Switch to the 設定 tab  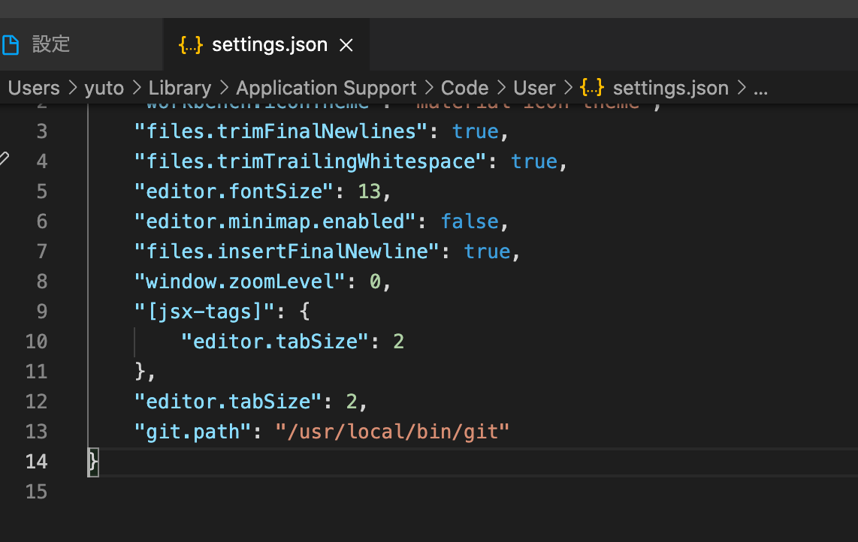coord(50,44)
